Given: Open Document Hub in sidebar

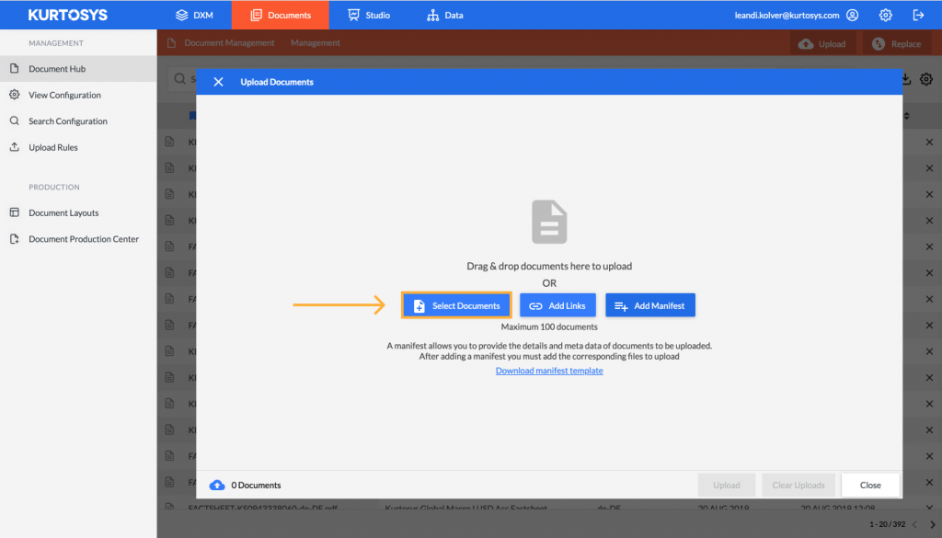Looking at the screenshot, I should point(78,68).
